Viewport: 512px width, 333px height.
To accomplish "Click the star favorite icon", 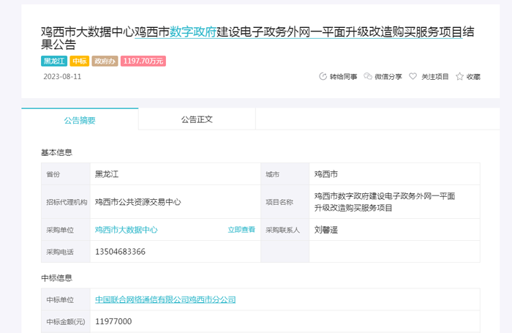I will [460, 76].
